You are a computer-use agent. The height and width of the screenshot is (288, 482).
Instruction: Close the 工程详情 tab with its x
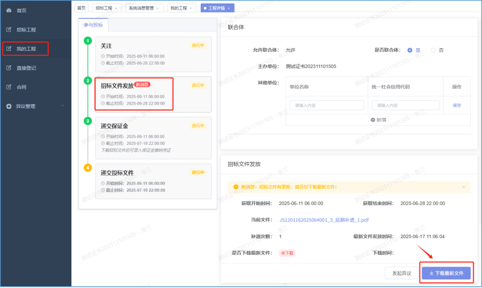click(229, 8)
